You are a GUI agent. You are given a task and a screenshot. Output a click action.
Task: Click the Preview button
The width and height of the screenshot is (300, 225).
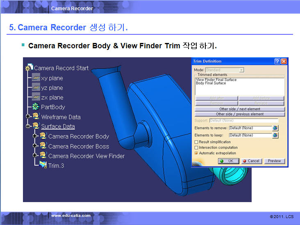tap(274, 161)
